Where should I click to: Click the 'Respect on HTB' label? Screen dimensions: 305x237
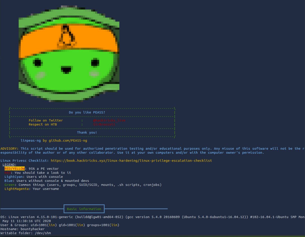pyautogui.click(x=43, y=124)
